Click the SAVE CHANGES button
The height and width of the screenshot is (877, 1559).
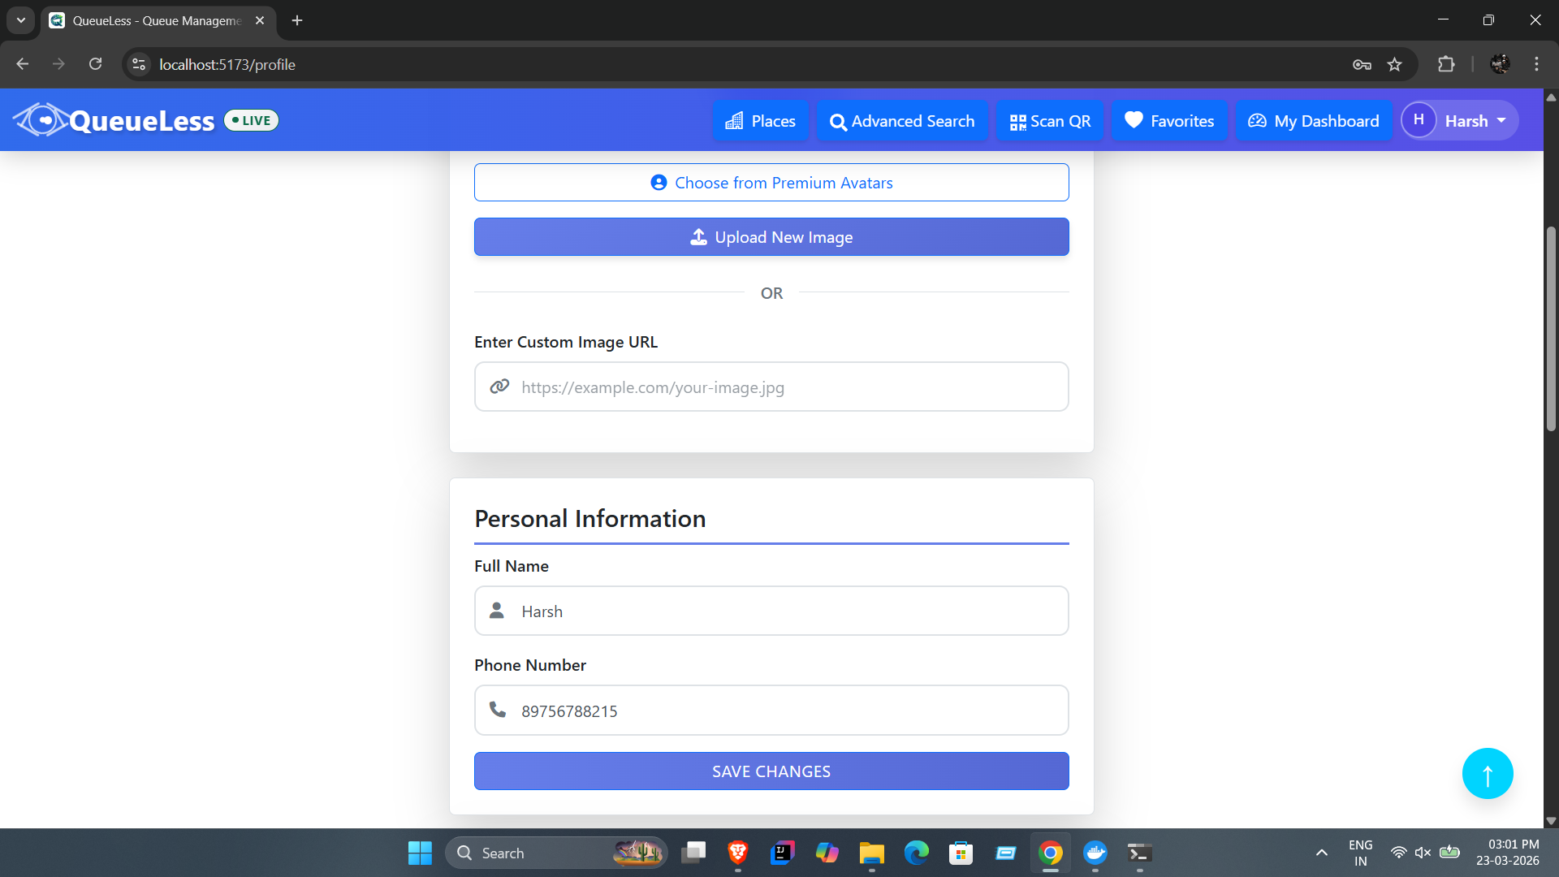(771, 771)
